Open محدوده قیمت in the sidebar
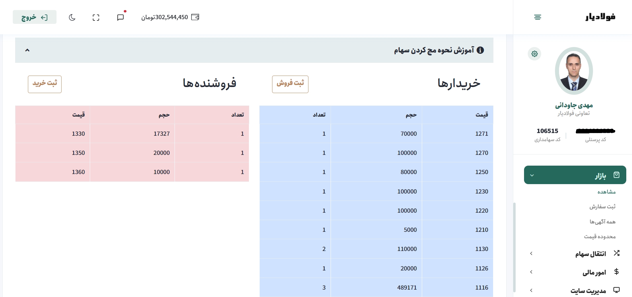This screenshot has height=297, width=632. click(x=600, y=237)
